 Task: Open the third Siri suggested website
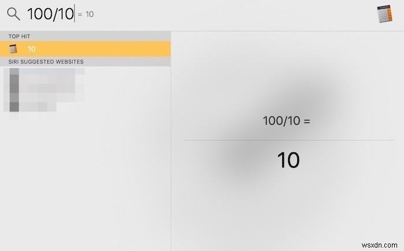pyautogui.click(x=40, y=106)
